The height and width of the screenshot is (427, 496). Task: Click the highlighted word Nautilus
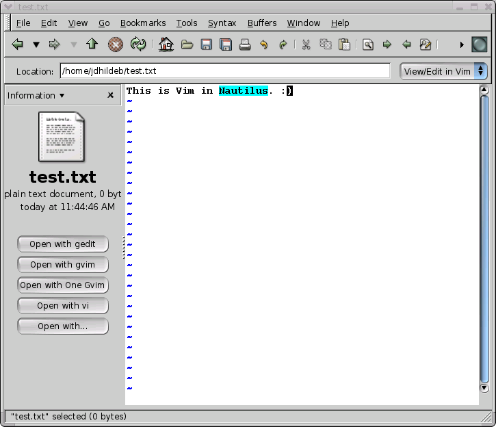(x=244, y=91)
